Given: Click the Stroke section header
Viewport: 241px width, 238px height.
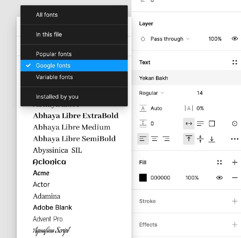Looking at the screenshot, I should coord(147,201).
